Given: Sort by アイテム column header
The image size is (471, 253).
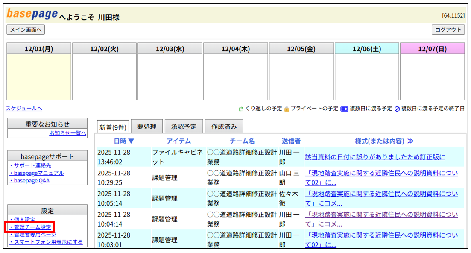Looking at the screenshot, I should (x=178, y=141).
